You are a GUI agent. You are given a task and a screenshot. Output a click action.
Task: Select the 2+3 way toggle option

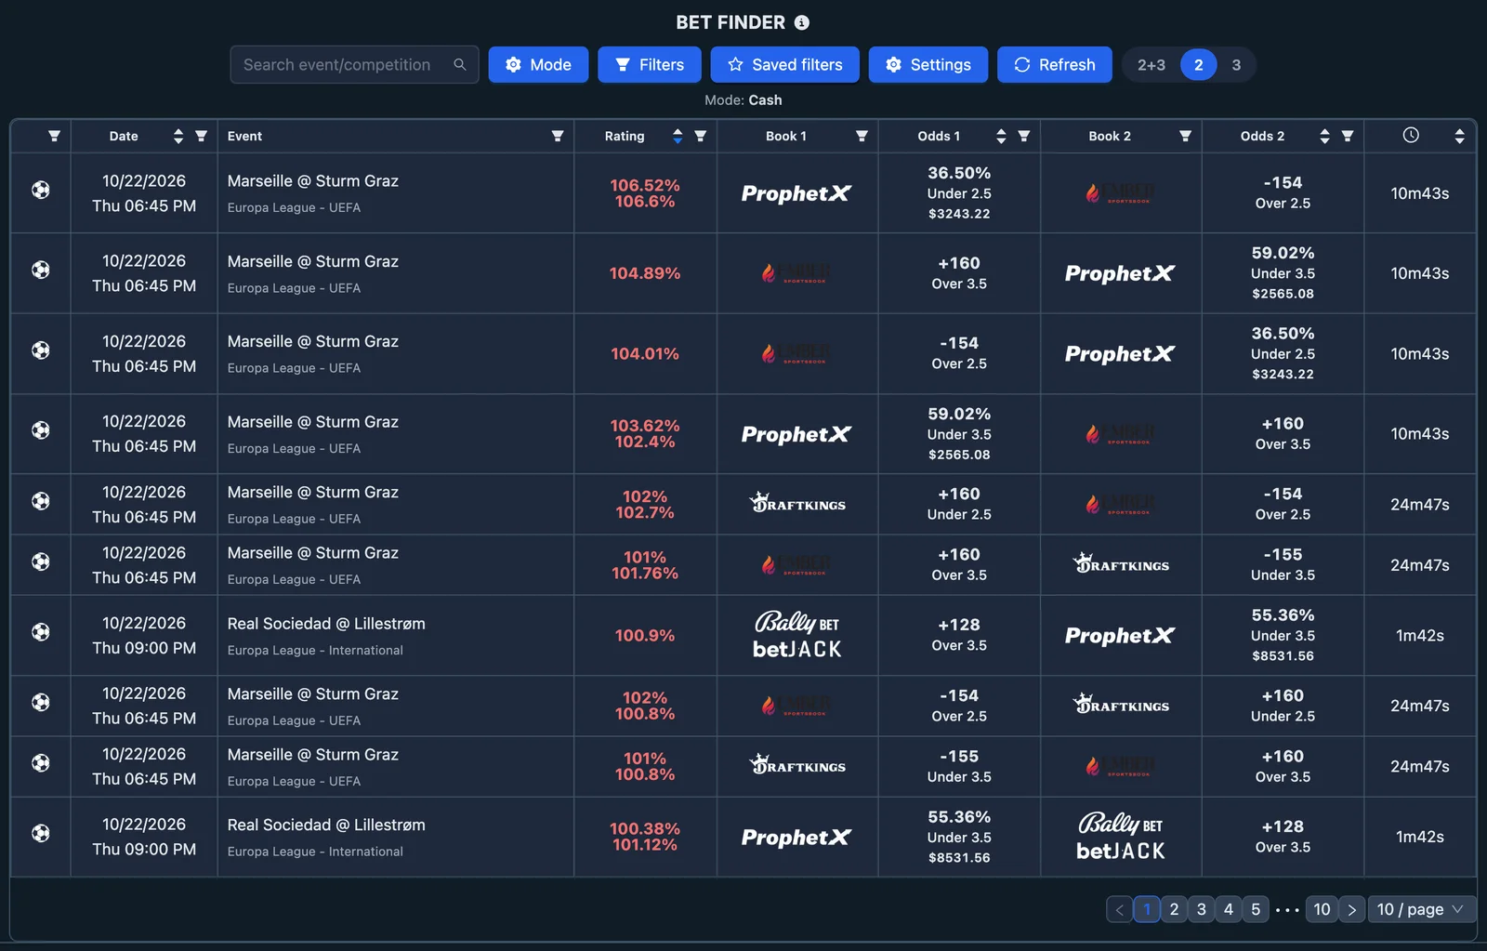(x=1151, y=64)
